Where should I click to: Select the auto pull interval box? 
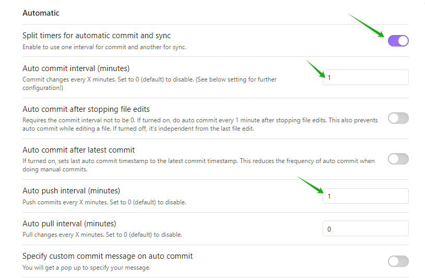point(365,228)
